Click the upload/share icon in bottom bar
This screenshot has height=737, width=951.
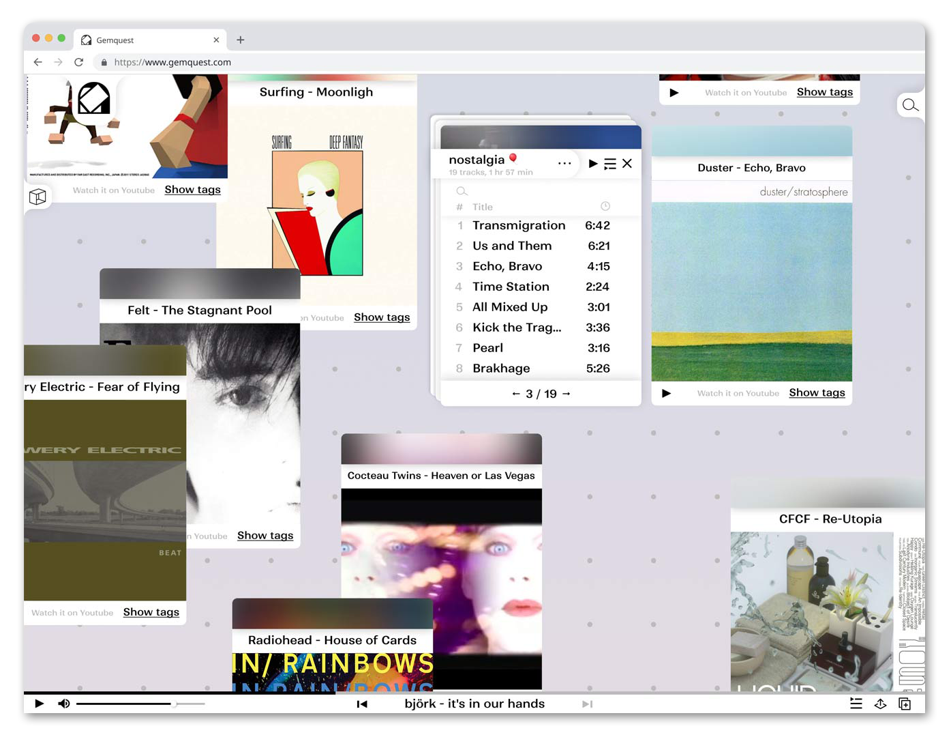pyautogui.click(x=880, y=704)
